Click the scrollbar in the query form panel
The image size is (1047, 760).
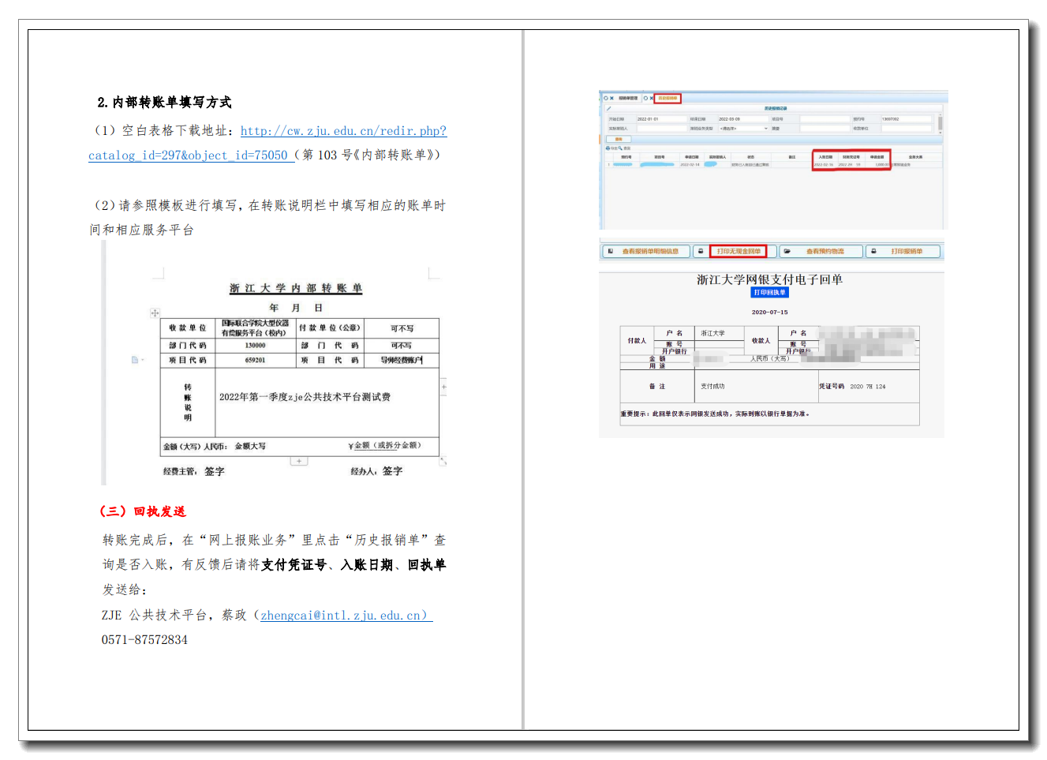[x=940, y=124]
